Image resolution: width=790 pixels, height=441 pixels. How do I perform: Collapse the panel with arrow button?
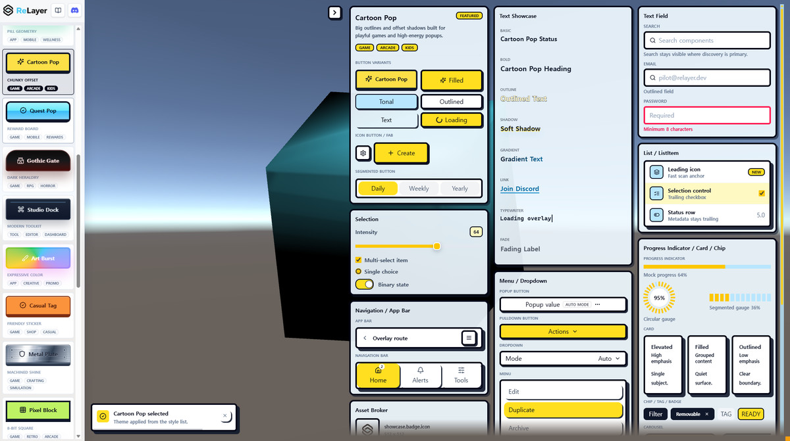(334, 12)
